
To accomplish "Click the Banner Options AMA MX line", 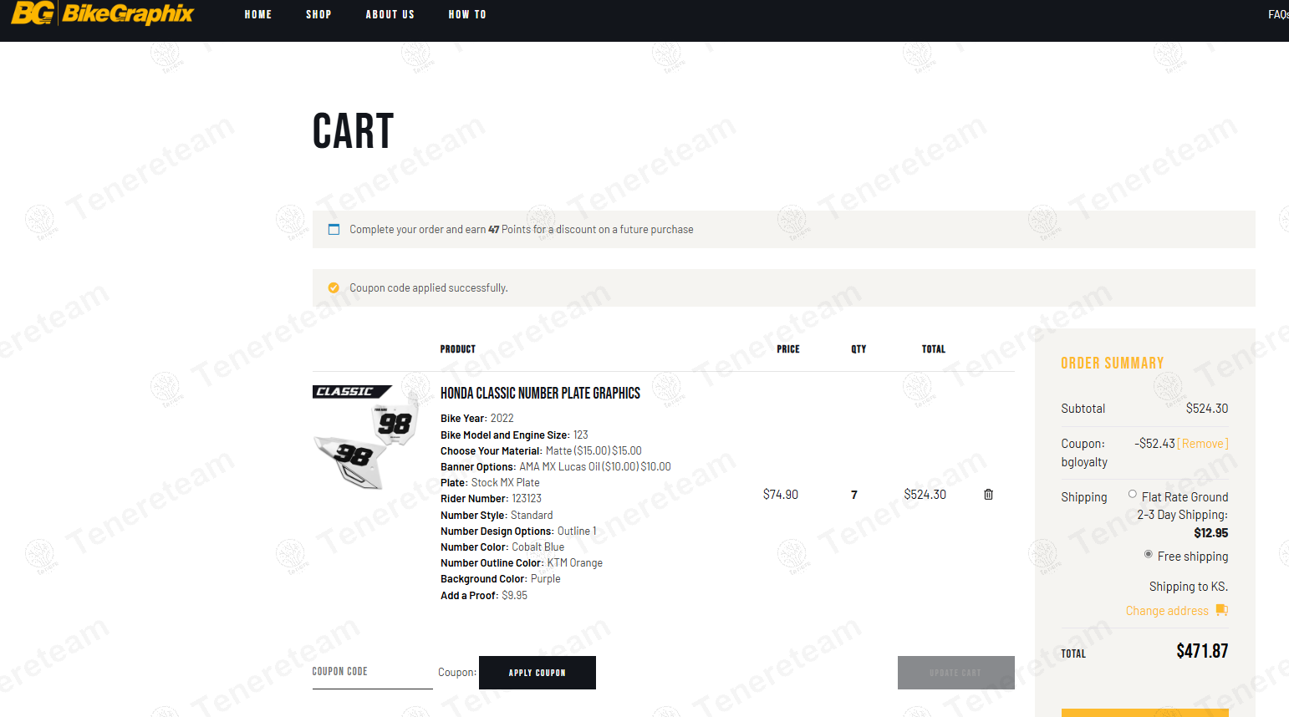I will pyautogui.click(x=556, y=467).
